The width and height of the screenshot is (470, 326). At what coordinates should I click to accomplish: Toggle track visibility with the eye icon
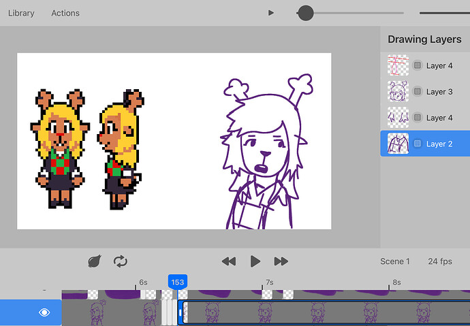tap(44, 312)
